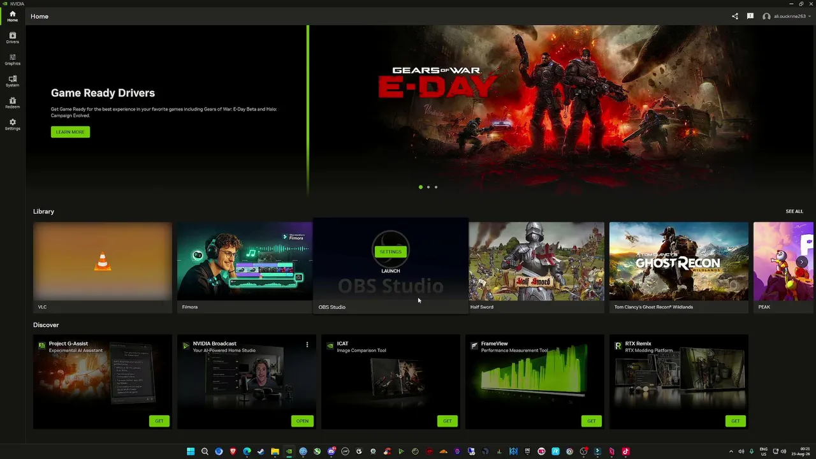The width and height of the screenshot is (816, 459).
Task: Select the second banner carousel dot
Action: (x=428, y=187)
